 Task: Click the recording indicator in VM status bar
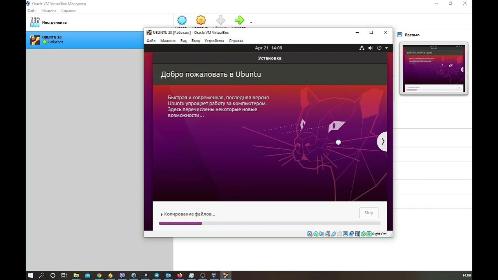tap(351, 234)
